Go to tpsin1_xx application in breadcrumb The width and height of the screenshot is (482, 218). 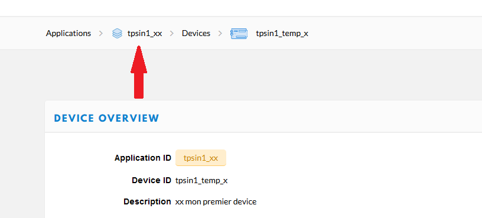click(x=145, y=33)
